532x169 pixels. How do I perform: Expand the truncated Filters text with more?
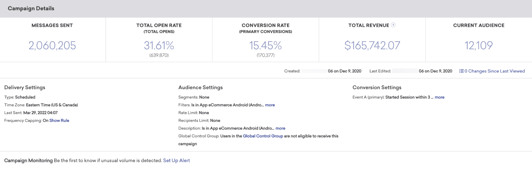click(270, 105)
